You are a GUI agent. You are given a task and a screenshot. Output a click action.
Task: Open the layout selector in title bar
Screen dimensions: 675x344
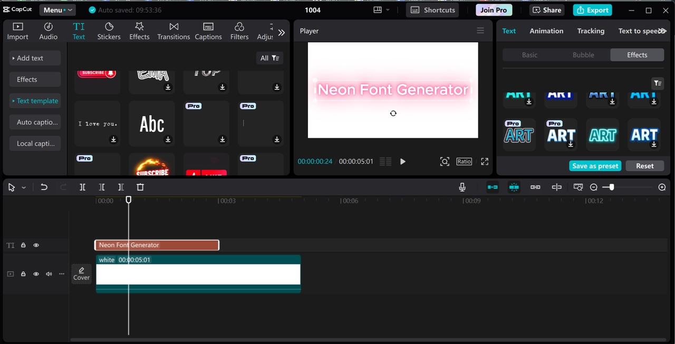coord(381,10)
